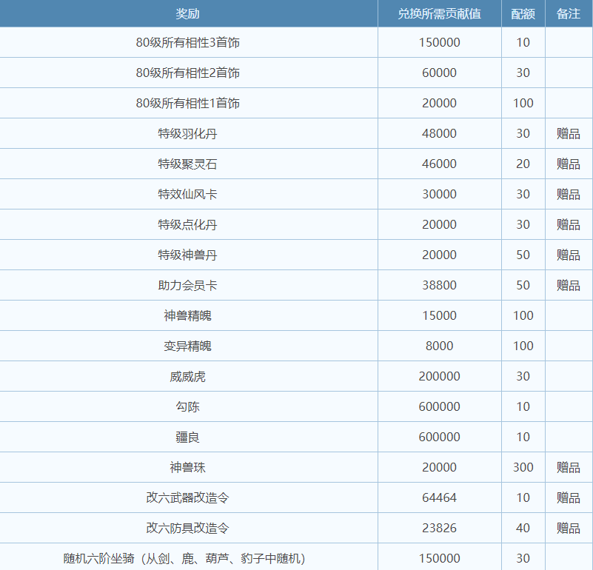Click the 64464 contribution value

(x=439, y=498)
